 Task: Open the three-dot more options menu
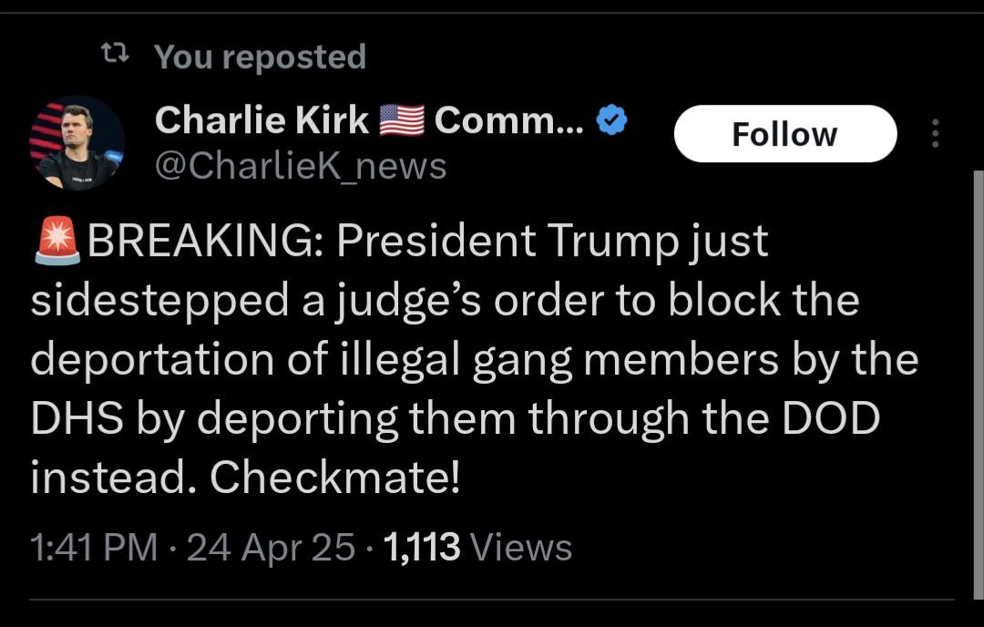pos(934,134)
